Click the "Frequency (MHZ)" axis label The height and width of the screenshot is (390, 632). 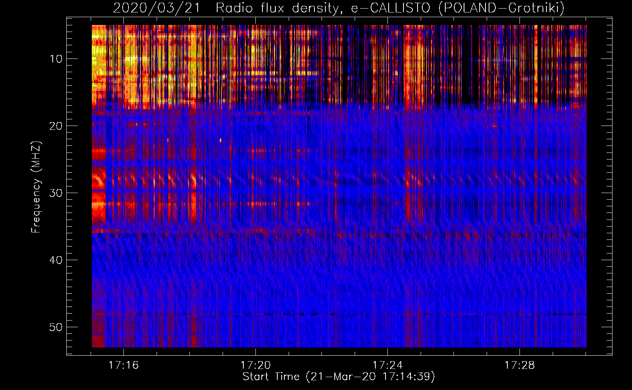click(x=36, y=187)
